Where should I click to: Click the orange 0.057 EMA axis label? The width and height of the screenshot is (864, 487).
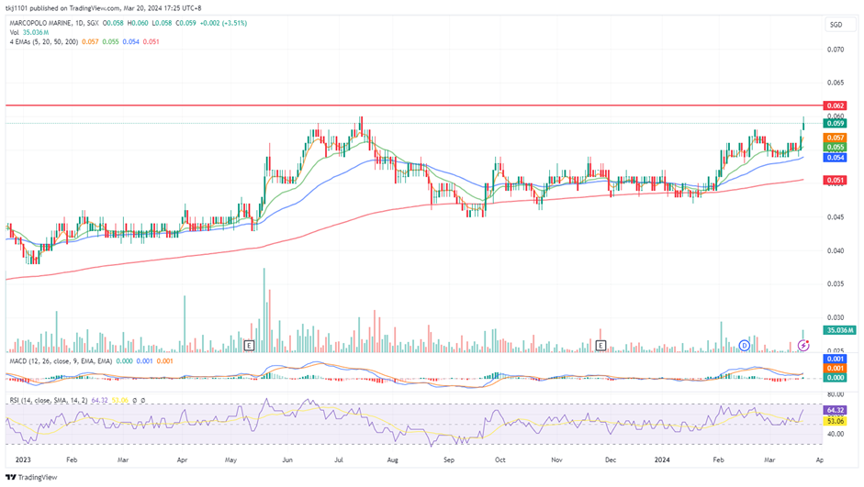pos(836,138)
